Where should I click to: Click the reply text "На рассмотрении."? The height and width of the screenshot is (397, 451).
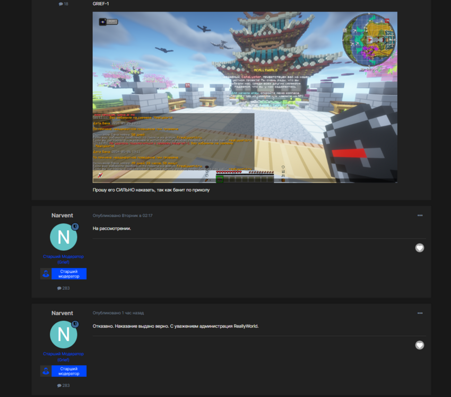pyautogui.click(x=111, y=228)
